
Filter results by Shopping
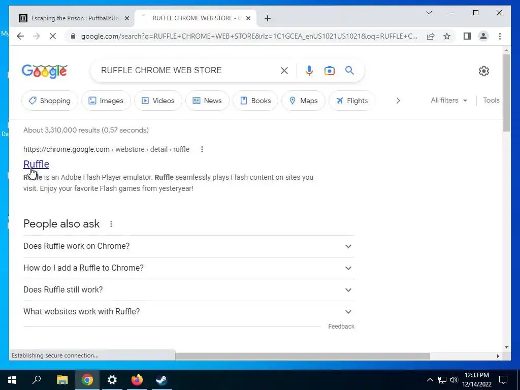tap(50, 101)
